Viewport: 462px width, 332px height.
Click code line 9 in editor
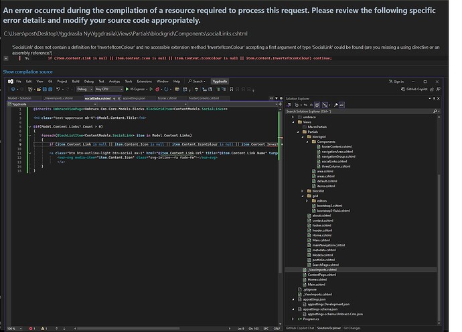[x=155, y=144]
